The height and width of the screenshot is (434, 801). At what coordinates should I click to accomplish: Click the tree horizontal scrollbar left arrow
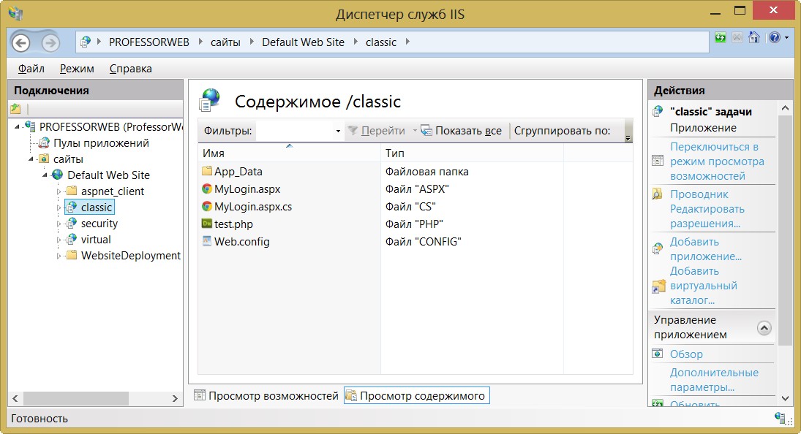pos(15,398)
